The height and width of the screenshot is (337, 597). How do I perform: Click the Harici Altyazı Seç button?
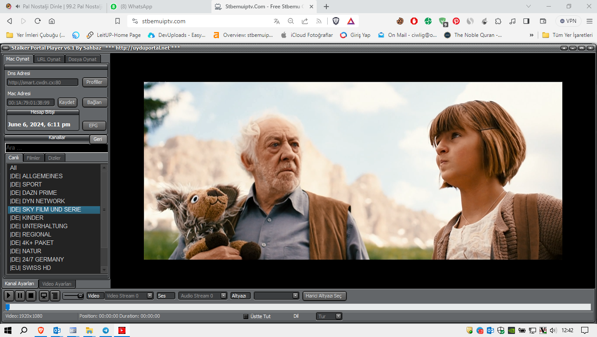[325, 296]
